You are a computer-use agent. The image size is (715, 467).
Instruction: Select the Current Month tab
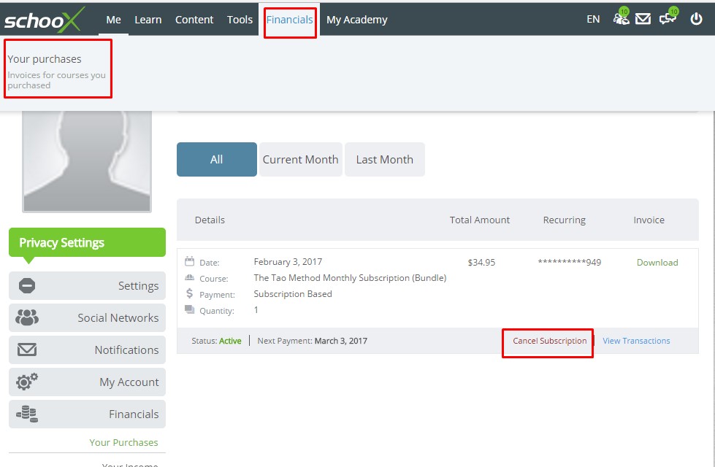[300, 160]
